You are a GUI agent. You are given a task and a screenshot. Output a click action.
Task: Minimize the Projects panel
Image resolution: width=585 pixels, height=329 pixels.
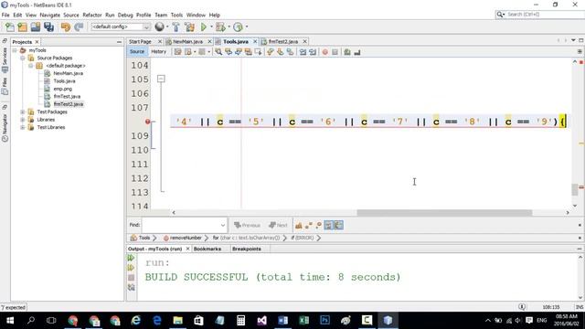coord(119,42)
